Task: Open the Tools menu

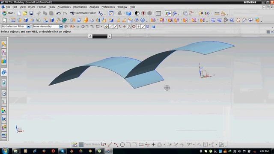Action: coord(51,7)
